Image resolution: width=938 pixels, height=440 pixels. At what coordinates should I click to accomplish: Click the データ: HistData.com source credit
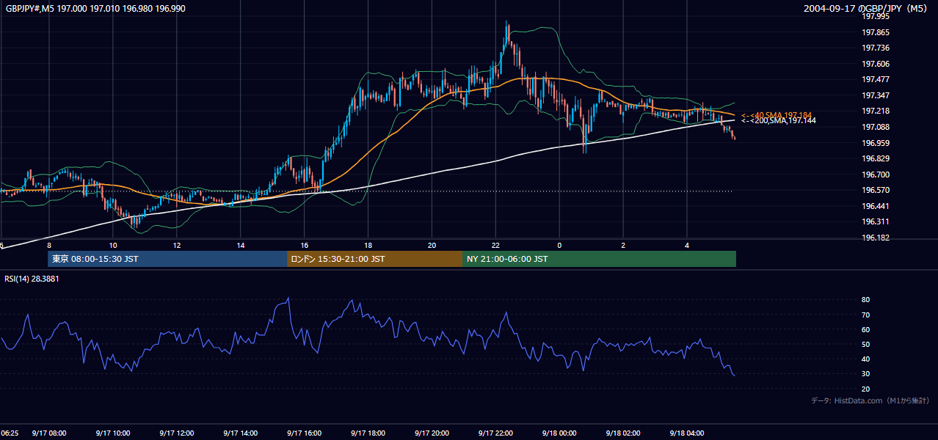point(870,400)
